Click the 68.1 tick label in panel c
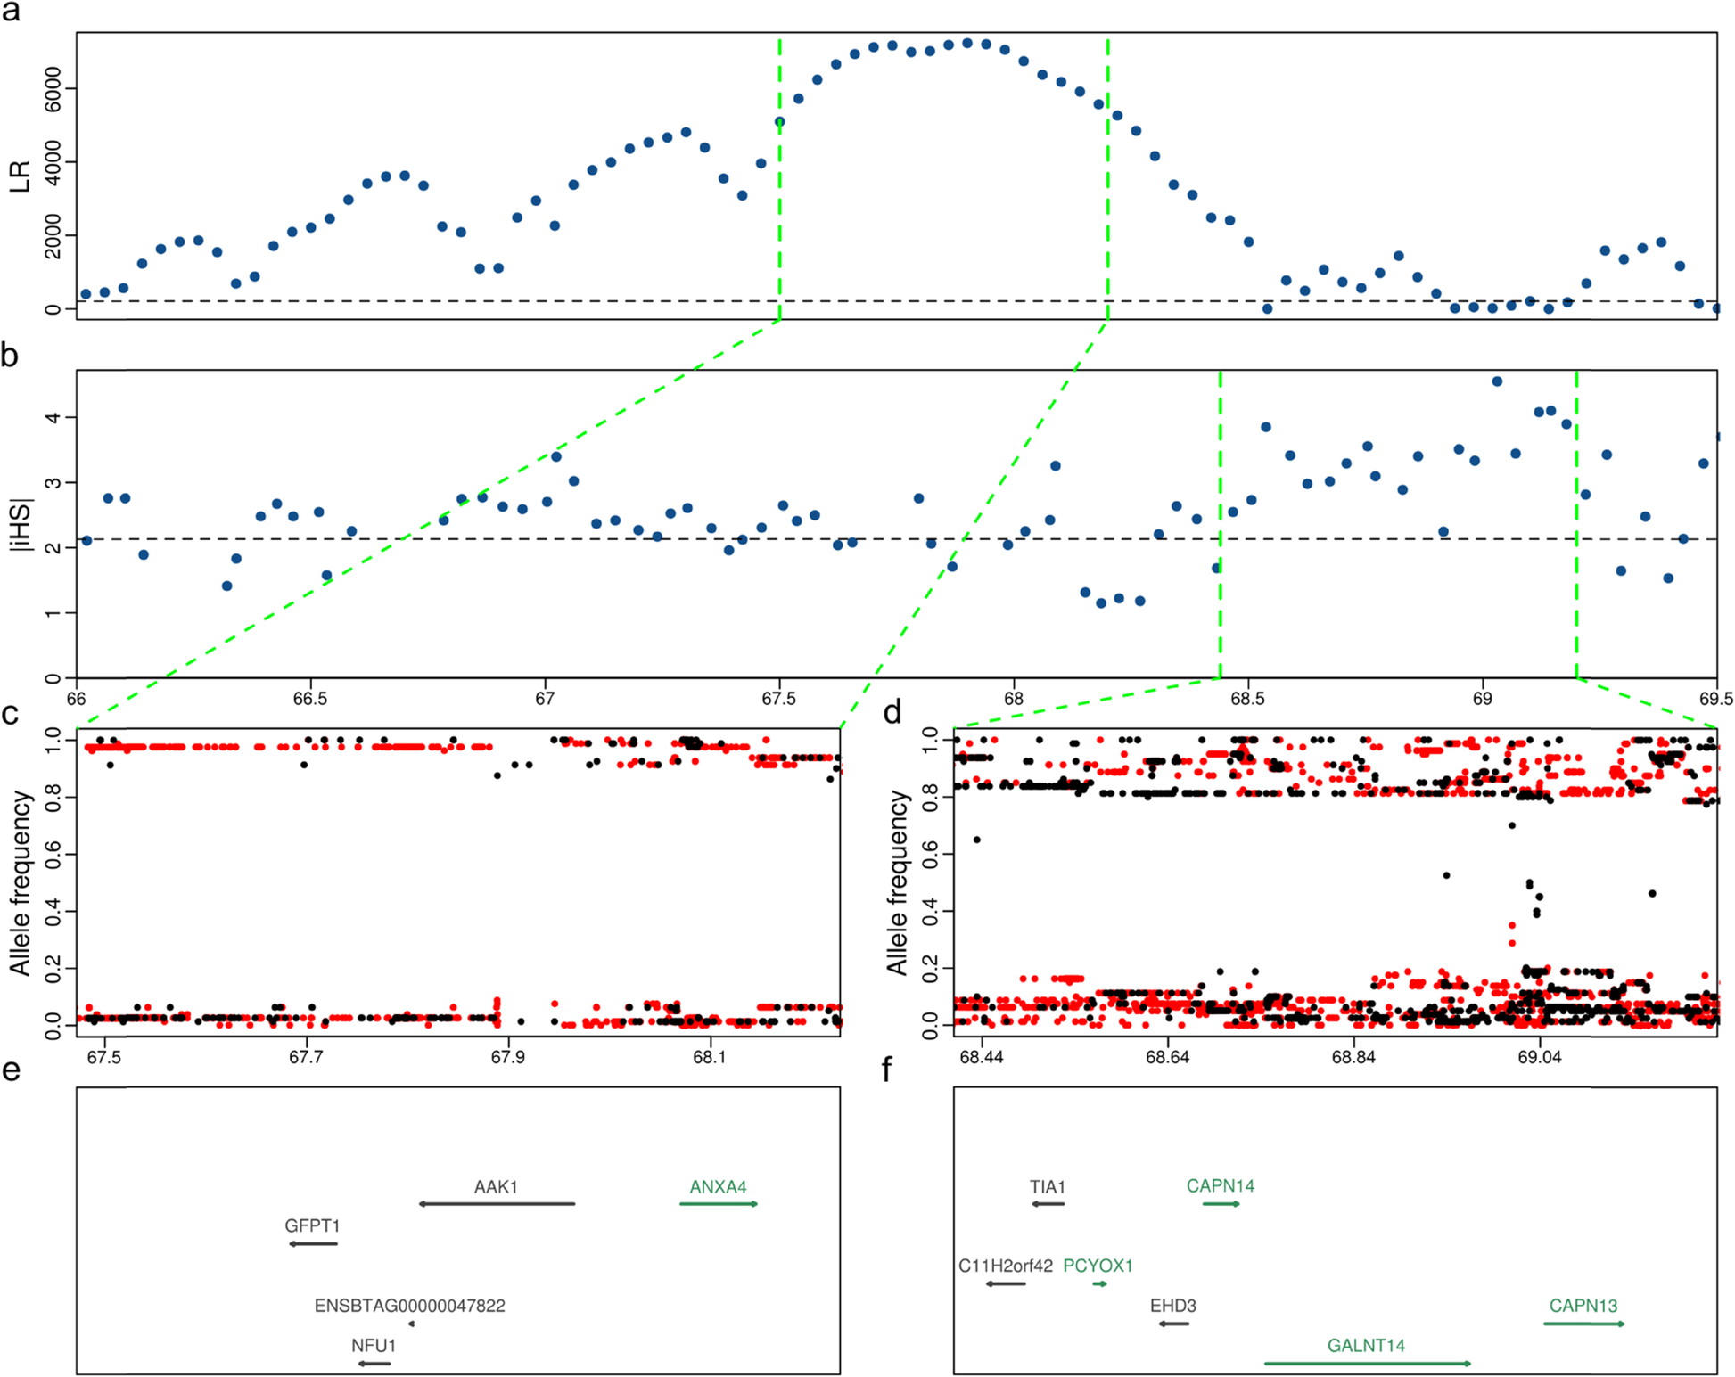Image resolution: width=1735 pixels, height=1377 pixels. tap(710, 1057)
